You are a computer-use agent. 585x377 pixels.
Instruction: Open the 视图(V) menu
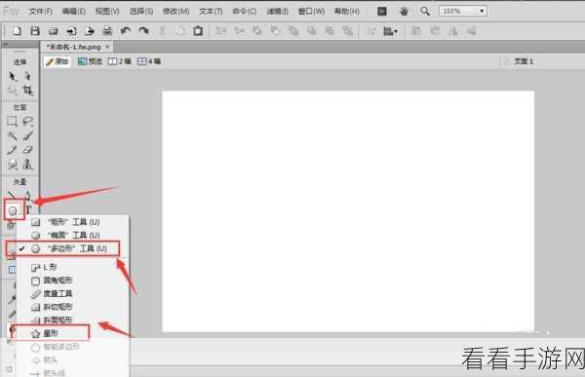pyautogui.click(x=107, y=12)
